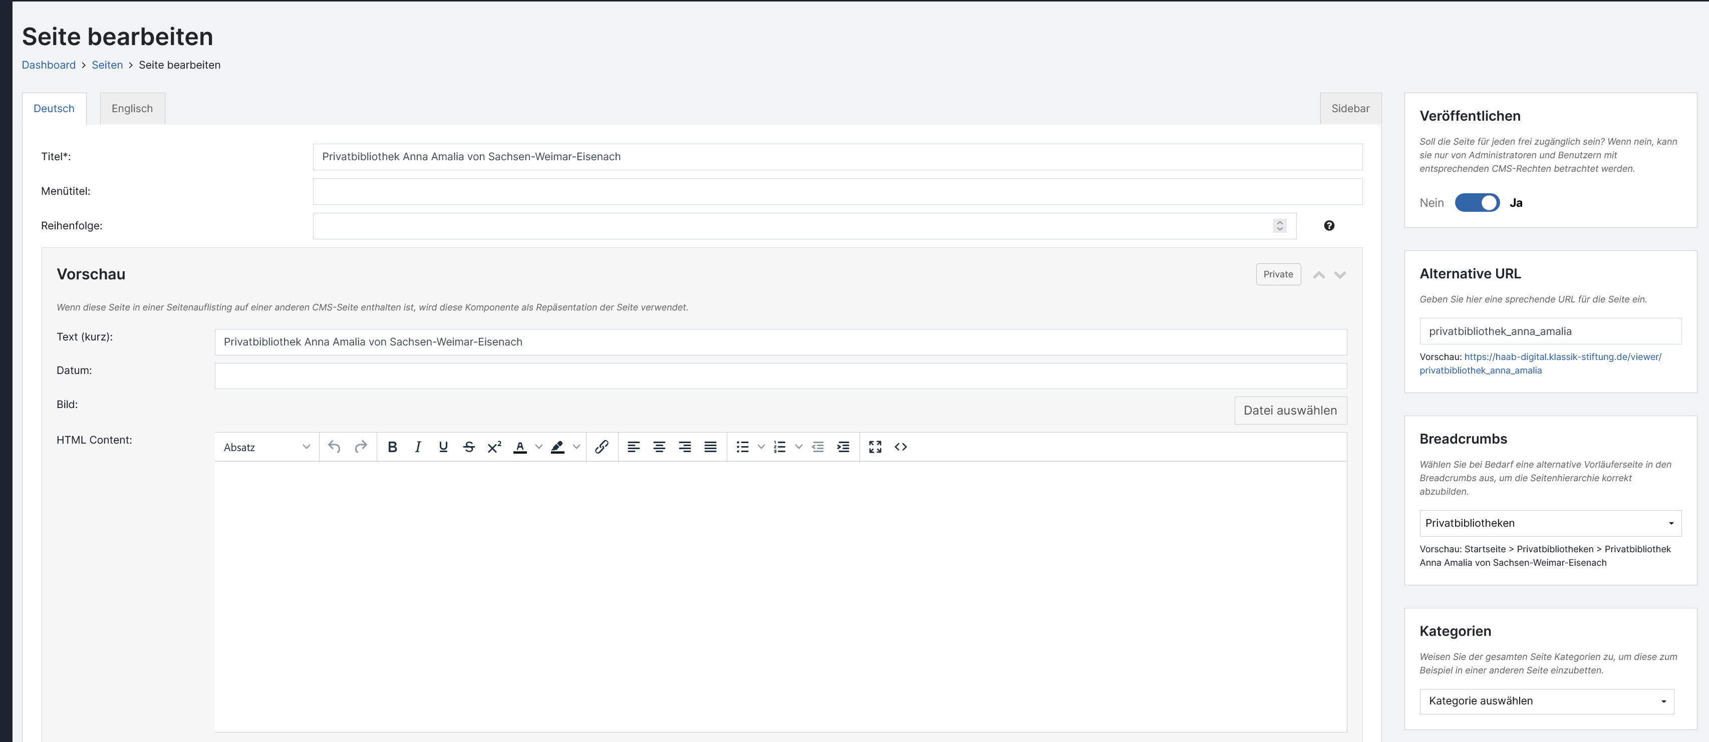Click the Private button in Vorschau
This screenshot has height=742, width=1709.
tap(1278, 274)
